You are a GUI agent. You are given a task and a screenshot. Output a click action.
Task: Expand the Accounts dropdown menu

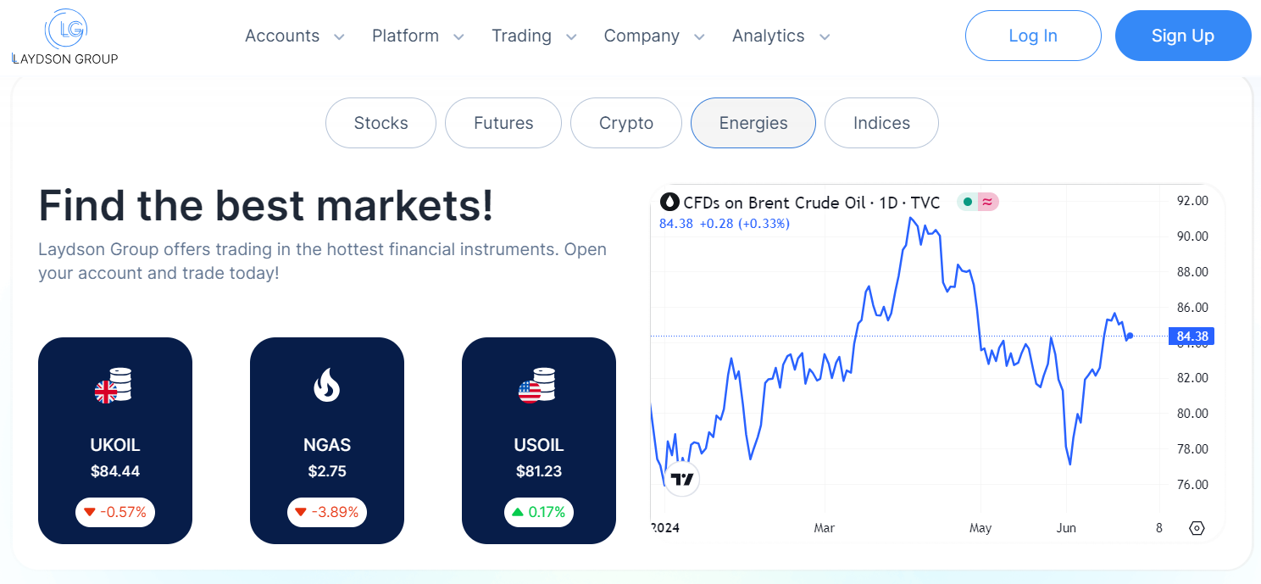click(x=294, y=36)
